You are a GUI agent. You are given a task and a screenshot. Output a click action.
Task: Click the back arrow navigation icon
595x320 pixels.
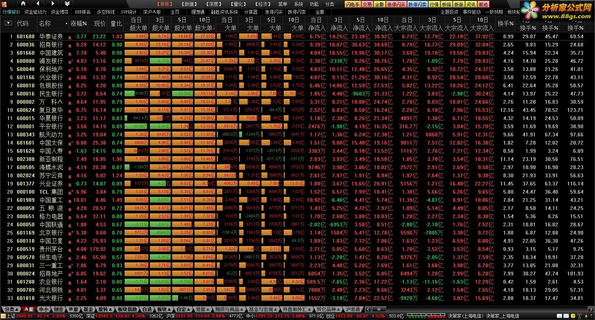click(x=38, y=4)
